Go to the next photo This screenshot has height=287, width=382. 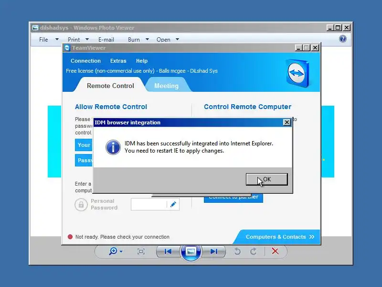point(213,252)
